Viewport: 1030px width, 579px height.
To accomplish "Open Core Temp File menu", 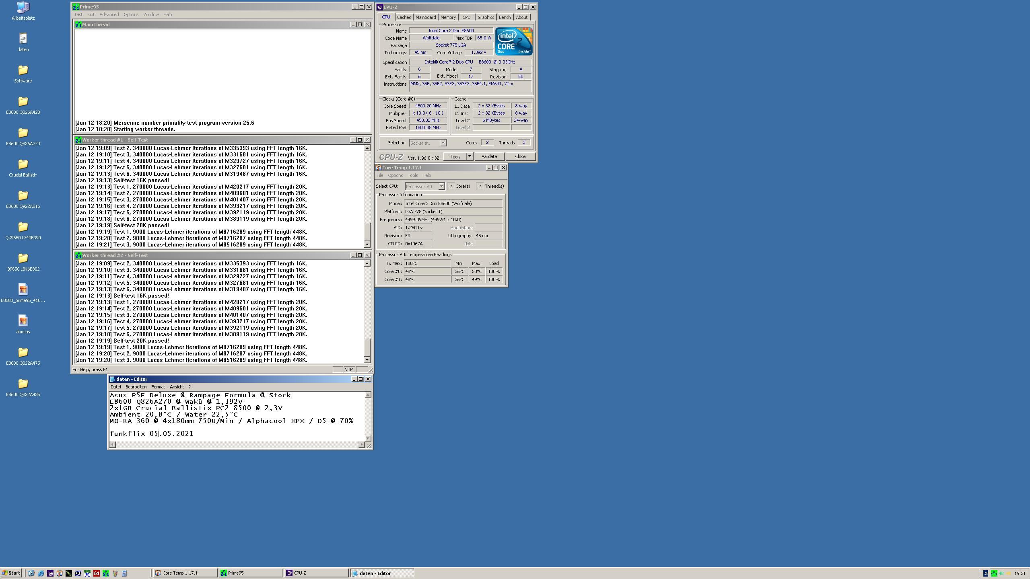I will tap(380, 175).
